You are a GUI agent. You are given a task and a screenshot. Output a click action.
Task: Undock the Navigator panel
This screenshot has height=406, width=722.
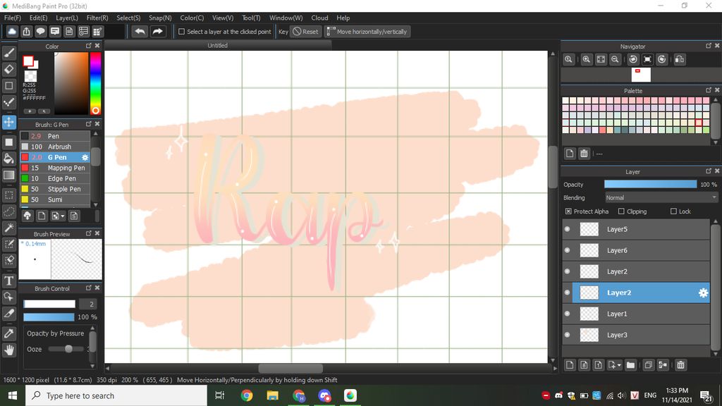point(708,46)
